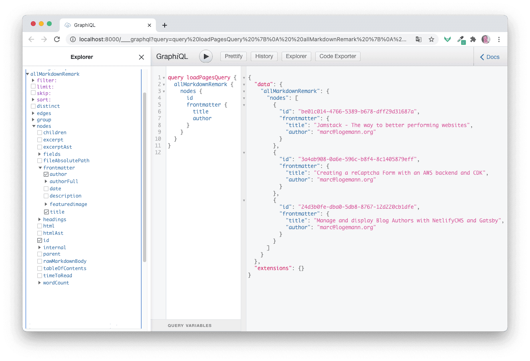Open a new browser tab with the plus
Viewport: 530px width, 361px height.
[164, 25]
